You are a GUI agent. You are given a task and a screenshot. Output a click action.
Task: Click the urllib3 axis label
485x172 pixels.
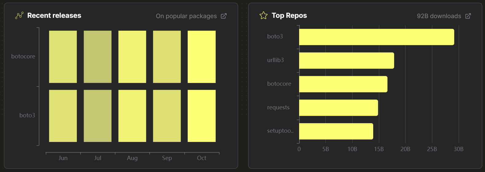click(275, 60)
